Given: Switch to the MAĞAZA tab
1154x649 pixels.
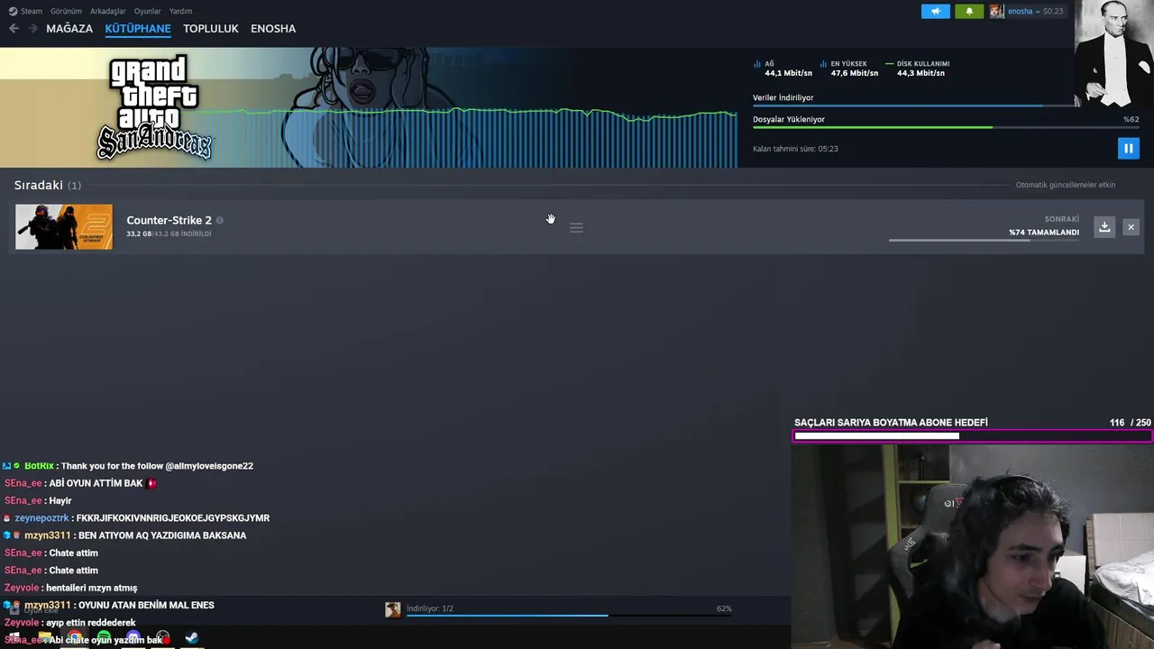Looking at the screenshot, I should [69, 29].
